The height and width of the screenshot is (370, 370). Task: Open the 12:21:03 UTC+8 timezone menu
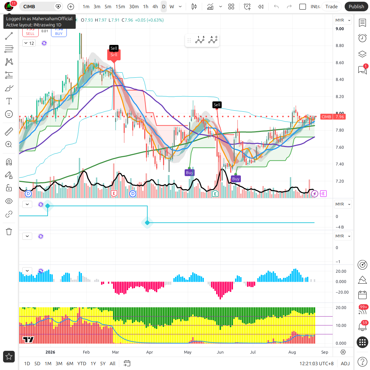tap(317, 363)
